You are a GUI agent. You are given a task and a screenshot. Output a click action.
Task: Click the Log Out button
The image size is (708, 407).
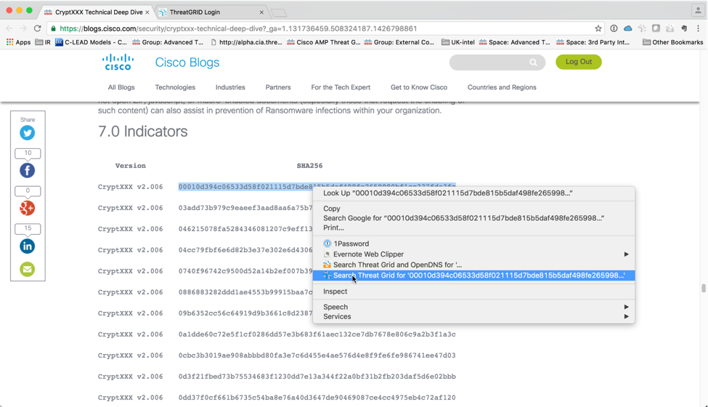[x=579, y=62]
